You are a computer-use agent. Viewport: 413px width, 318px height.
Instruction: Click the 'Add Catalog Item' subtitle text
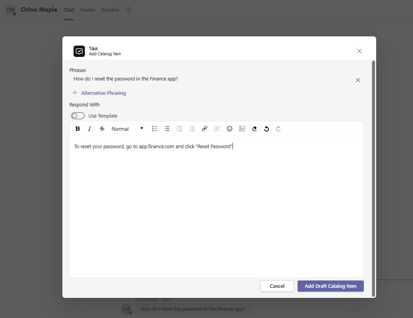105,54
